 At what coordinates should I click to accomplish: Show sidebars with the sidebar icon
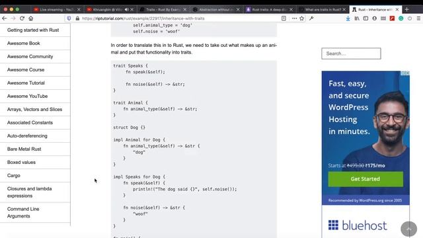click(x=365, y=19)
